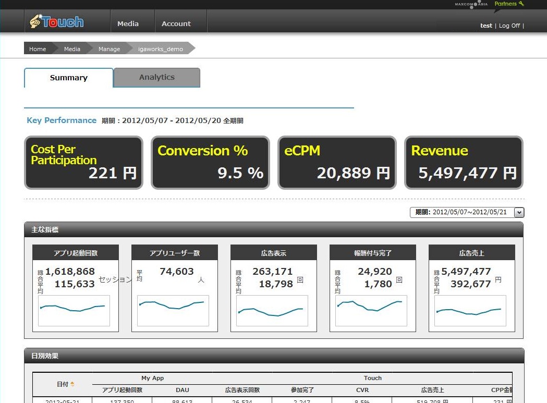Expand the period date range dropdown
The width and height of the screenshot is (547, 403).
518,212
